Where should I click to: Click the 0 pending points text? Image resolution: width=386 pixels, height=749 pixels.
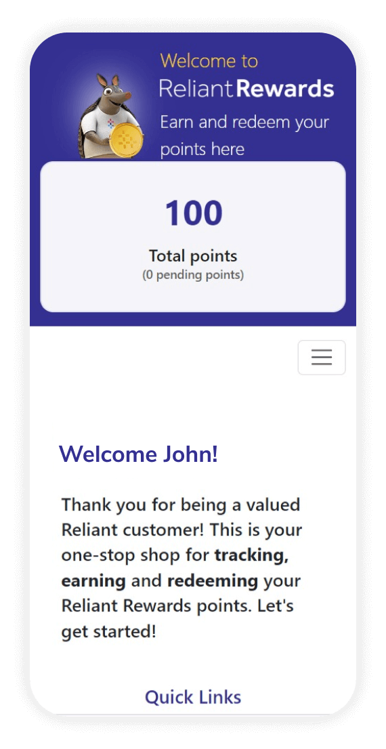tap(193, 276)
